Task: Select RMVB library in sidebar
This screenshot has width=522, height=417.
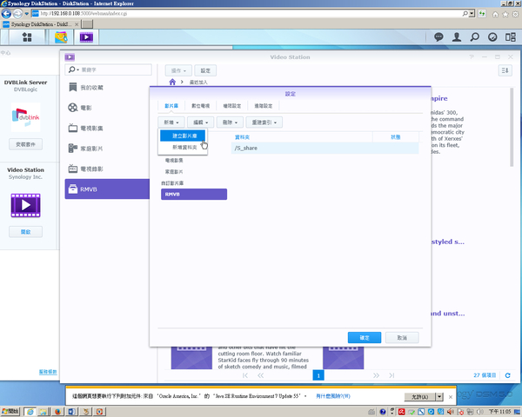Action: (107, 189)
